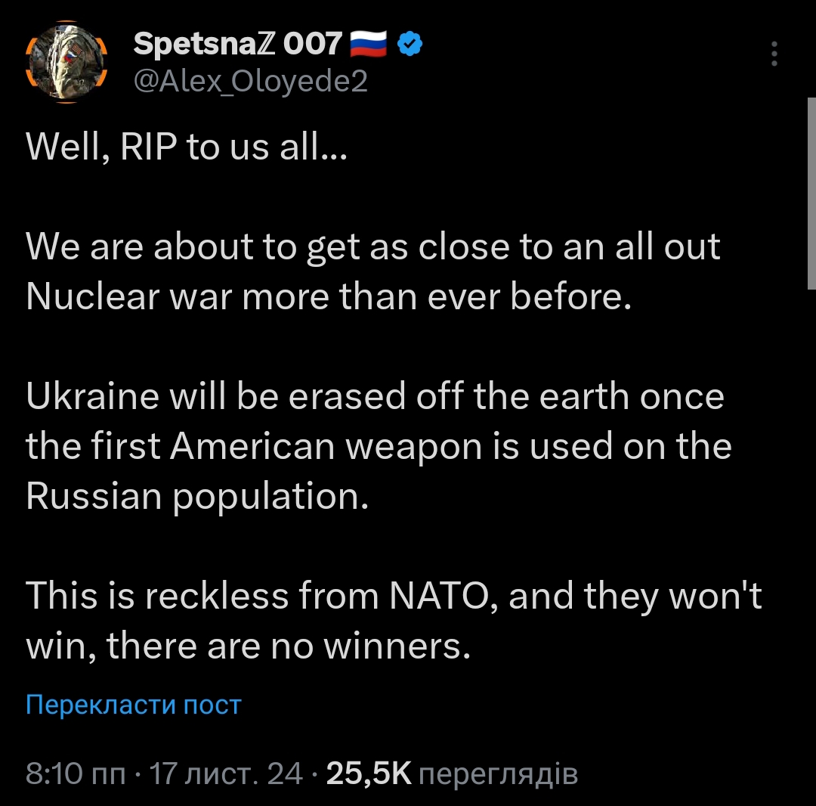Click the blue verified checkmark badge

tap(410, 45)
